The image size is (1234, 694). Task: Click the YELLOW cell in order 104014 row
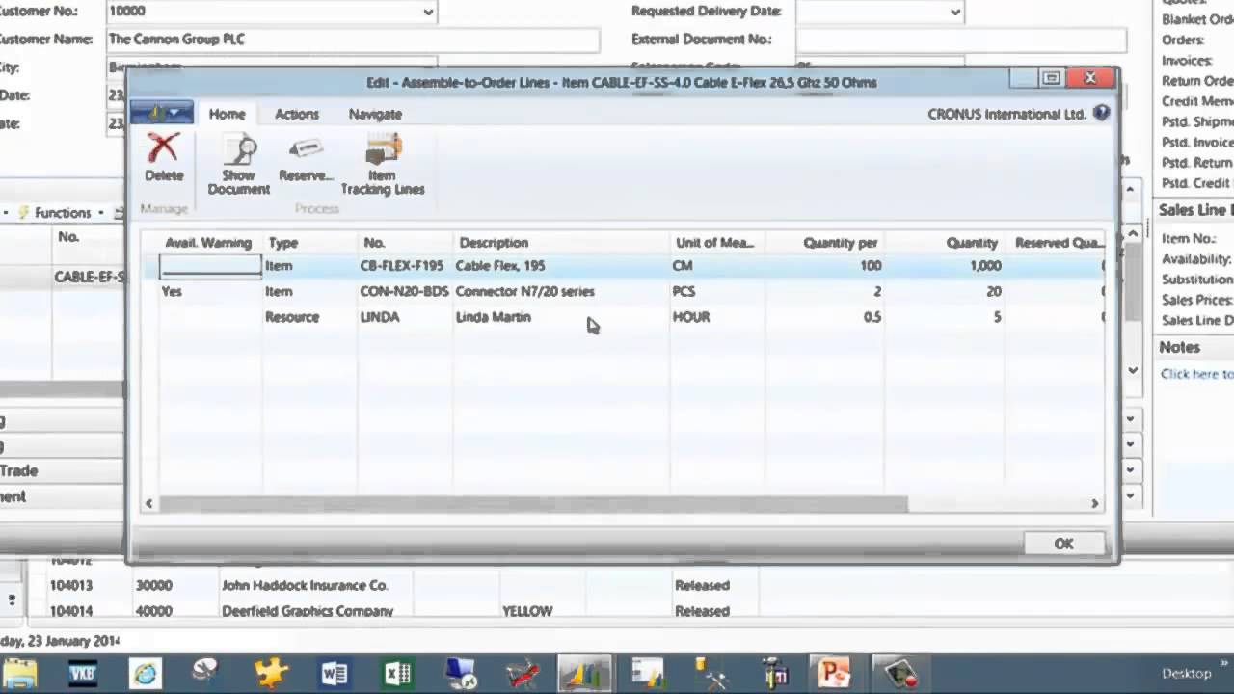coord(527,611)
